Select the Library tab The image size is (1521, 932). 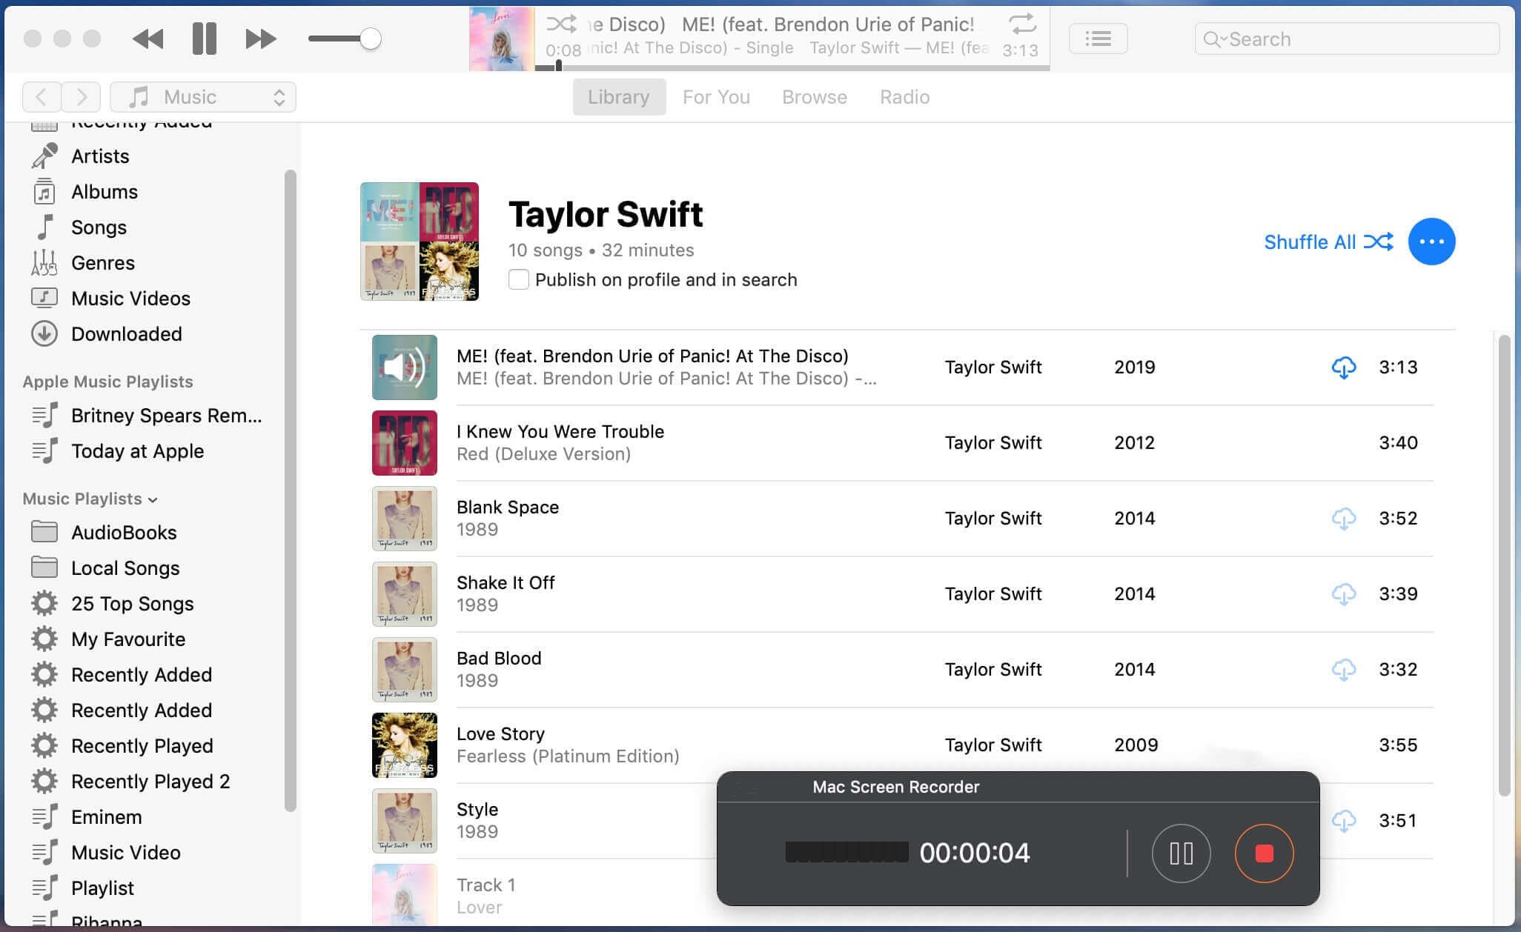[618, 96]
